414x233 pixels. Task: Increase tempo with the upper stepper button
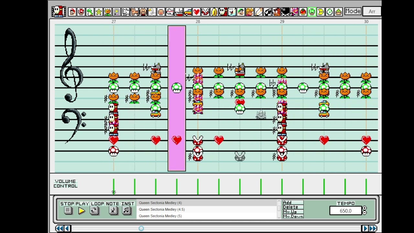click(365, 209)
